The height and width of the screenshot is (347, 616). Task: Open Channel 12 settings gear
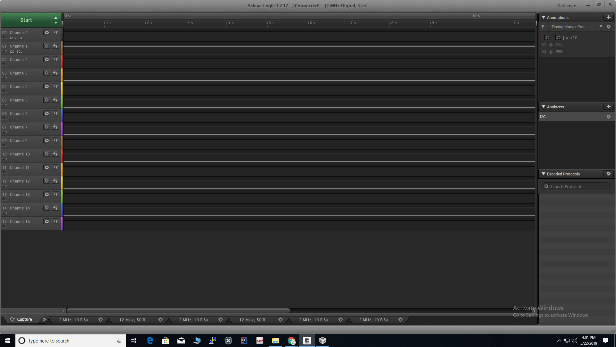coord(47,181)
